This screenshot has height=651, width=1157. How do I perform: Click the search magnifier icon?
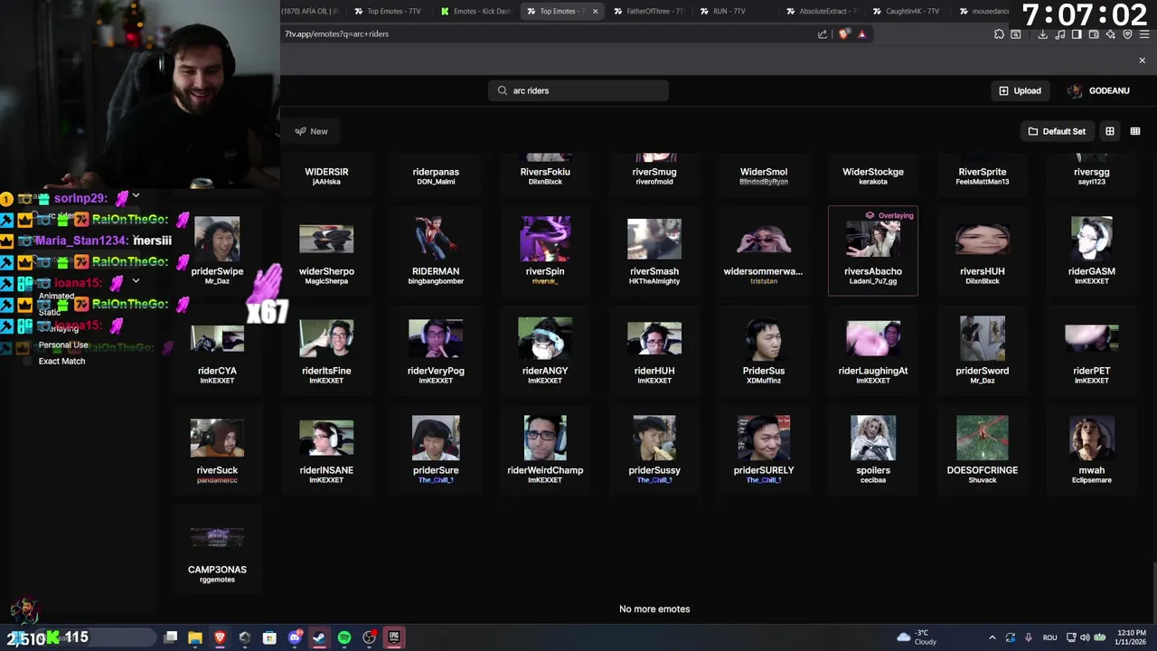(503, 90)
